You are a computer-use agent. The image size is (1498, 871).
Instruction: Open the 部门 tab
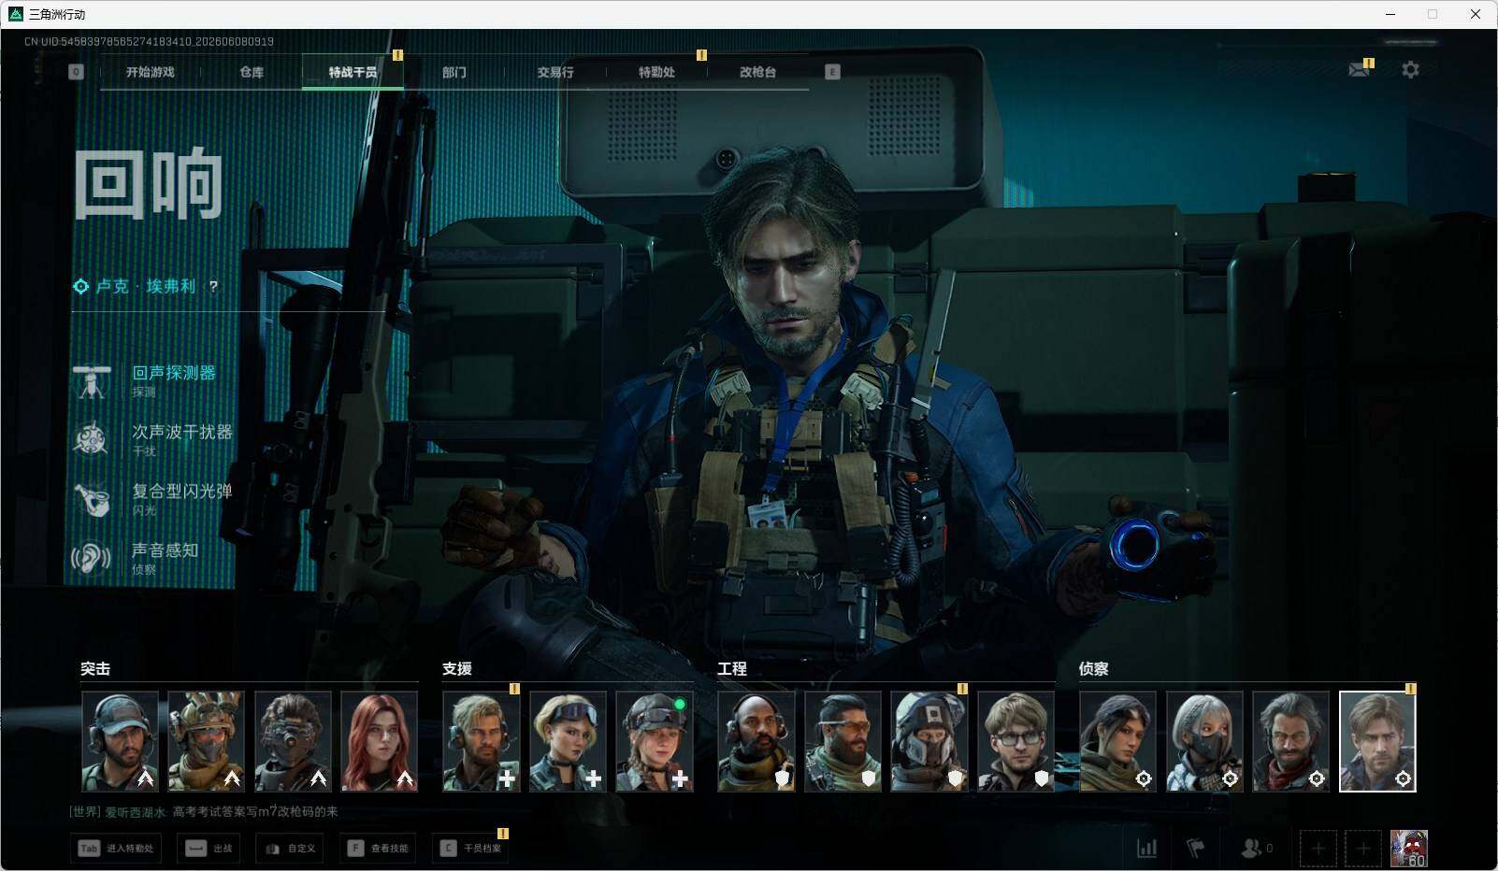454,72
